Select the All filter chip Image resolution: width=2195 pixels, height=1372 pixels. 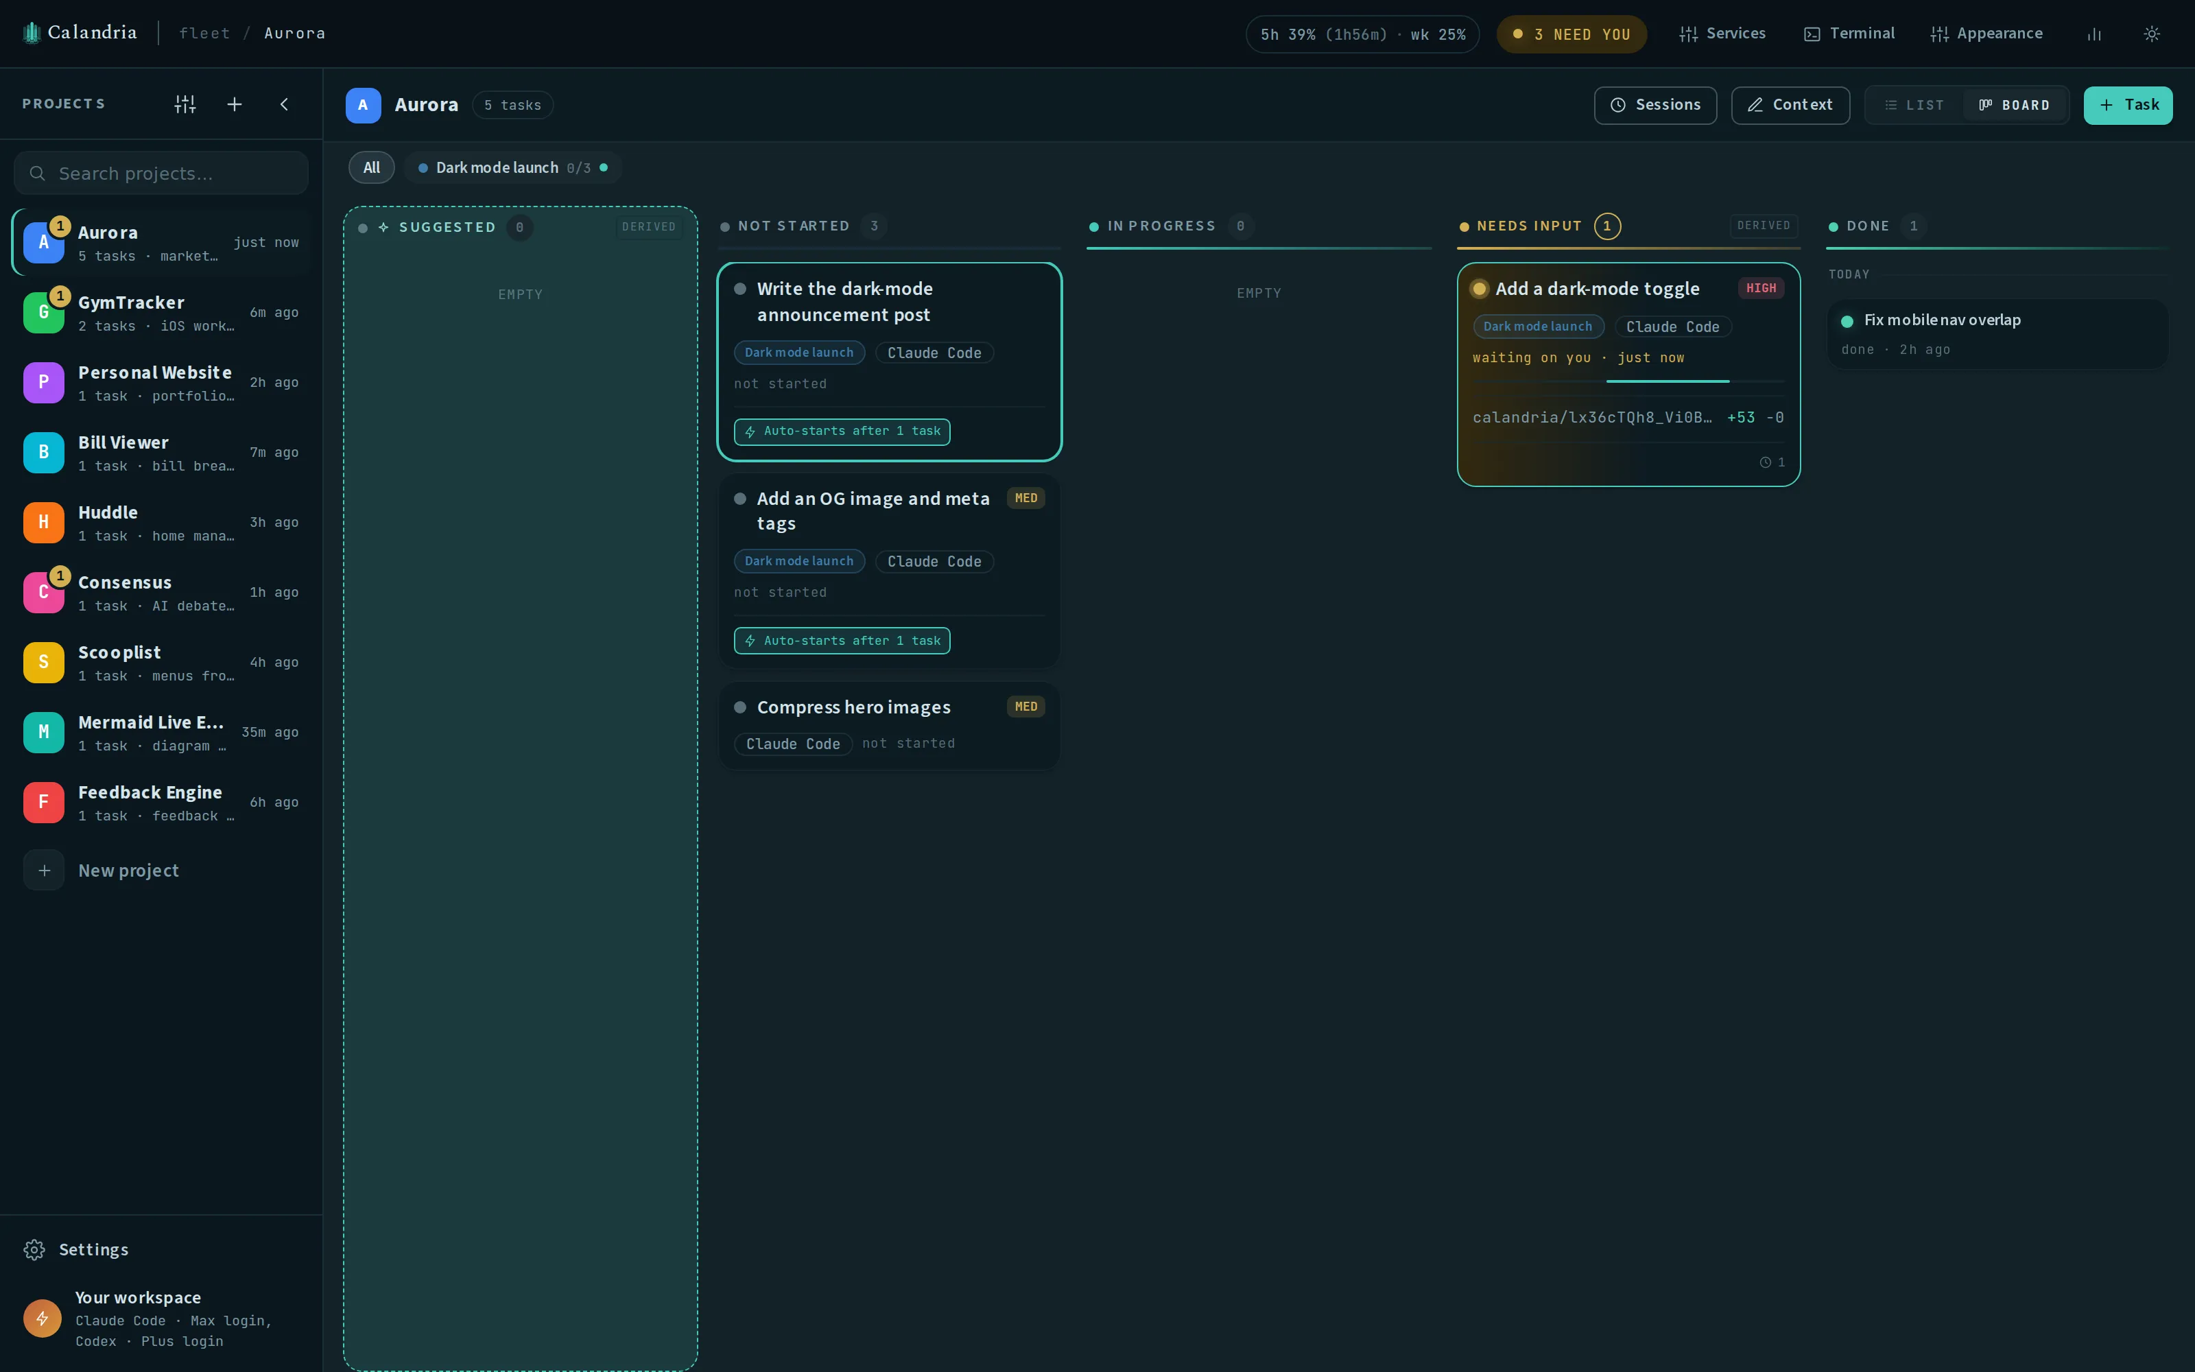click(372, 168)
